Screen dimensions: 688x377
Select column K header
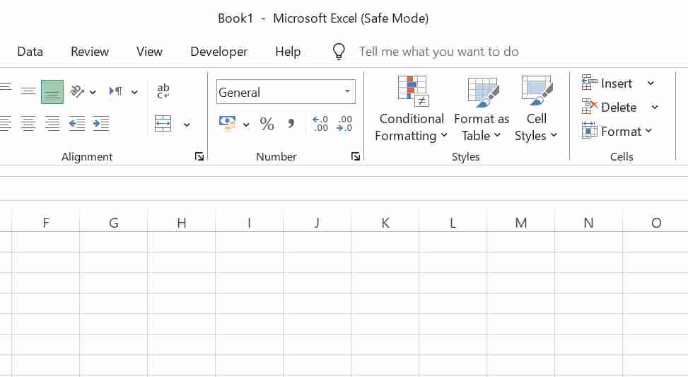coord(385,223)
